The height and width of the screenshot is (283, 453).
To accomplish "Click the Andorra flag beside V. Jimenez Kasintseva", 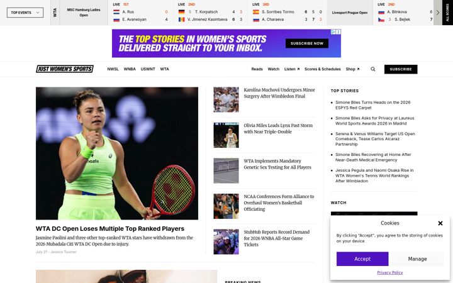I will (x=181, y=19).
